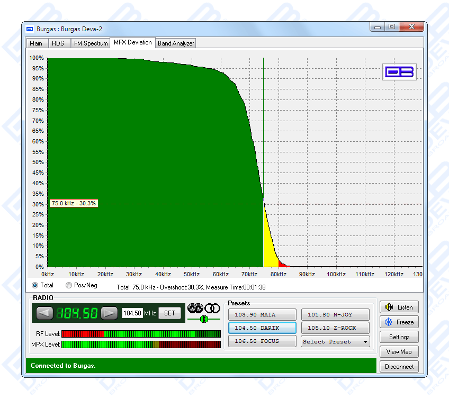Tune down with the left arrow button
The image size is (449, 399).
pyautogui.click(x=44, y=313)
